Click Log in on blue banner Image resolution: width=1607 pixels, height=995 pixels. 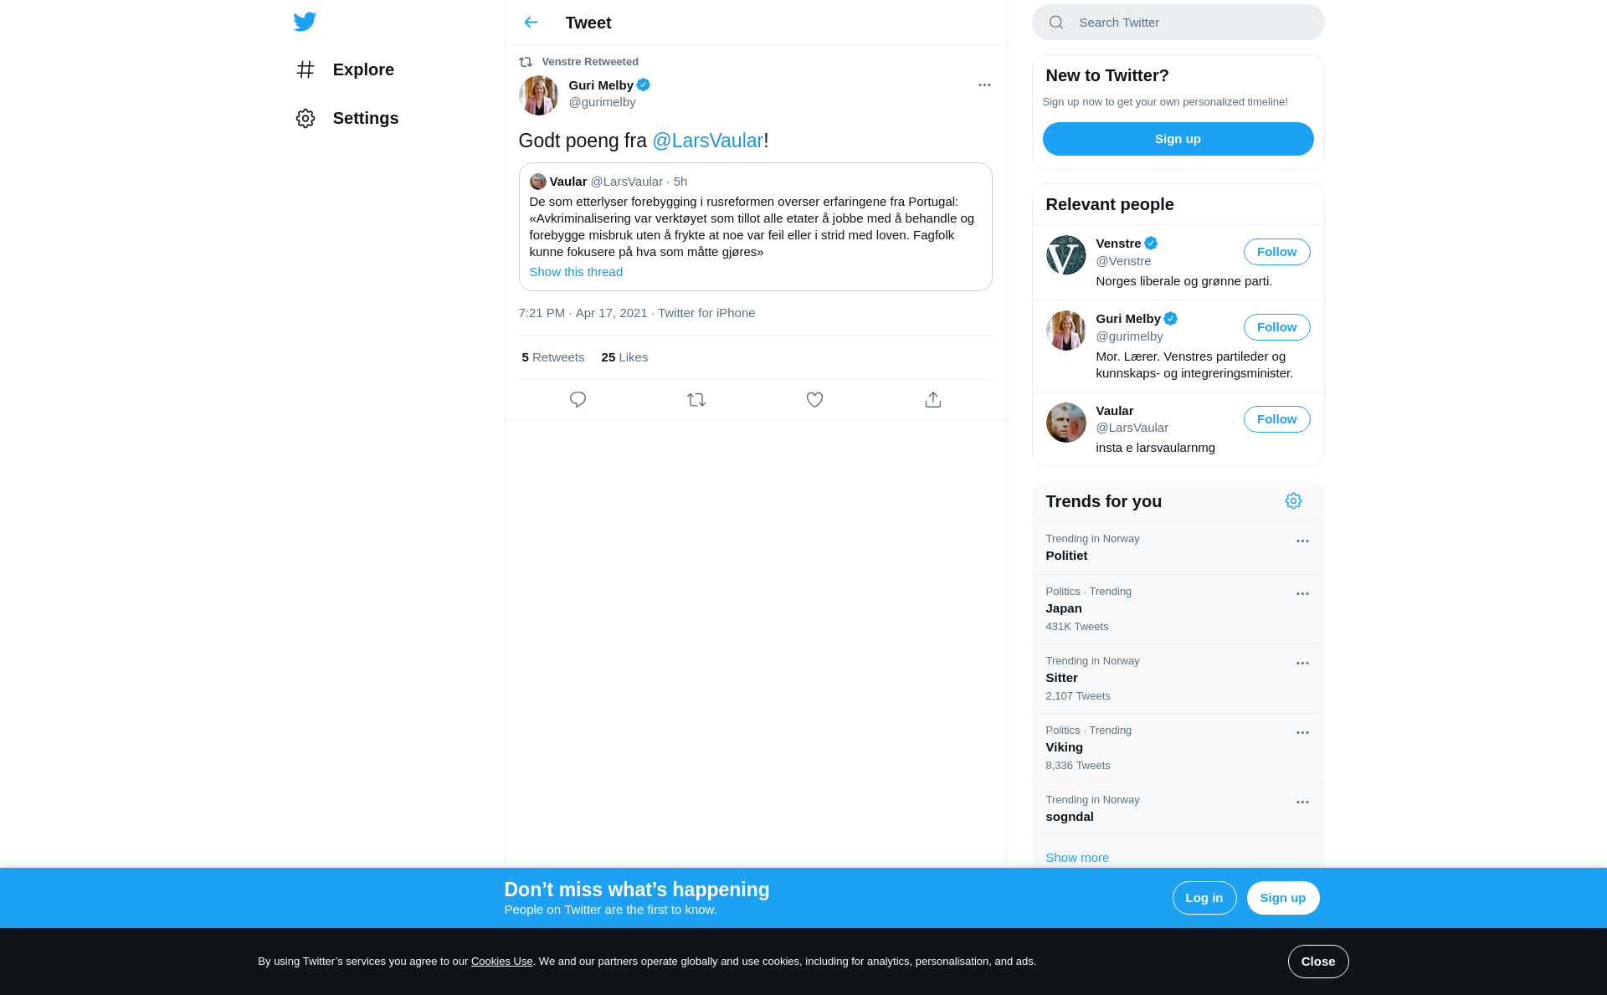[x=1204, y=898]
